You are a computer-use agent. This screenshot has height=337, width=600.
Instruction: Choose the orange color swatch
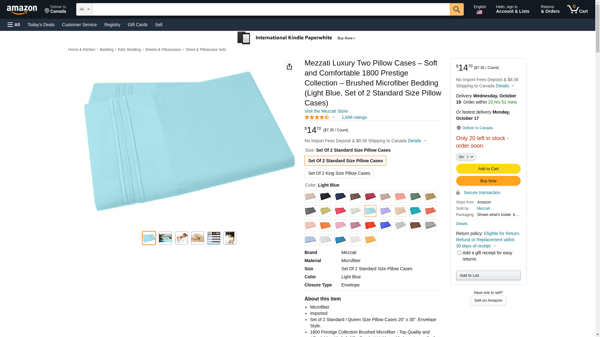(325, 225)
